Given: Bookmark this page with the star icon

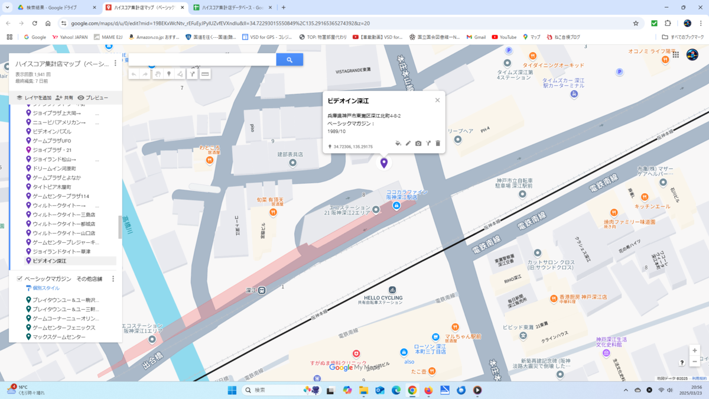Looking at the screenshot, I should coord(636,23).
